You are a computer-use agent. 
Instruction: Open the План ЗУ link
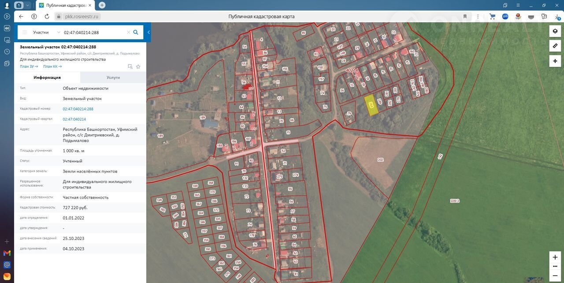pyautogui.click(x=29, y=66)
